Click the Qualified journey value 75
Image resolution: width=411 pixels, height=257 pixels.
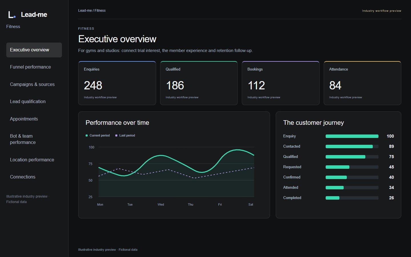tap(391, 157)
